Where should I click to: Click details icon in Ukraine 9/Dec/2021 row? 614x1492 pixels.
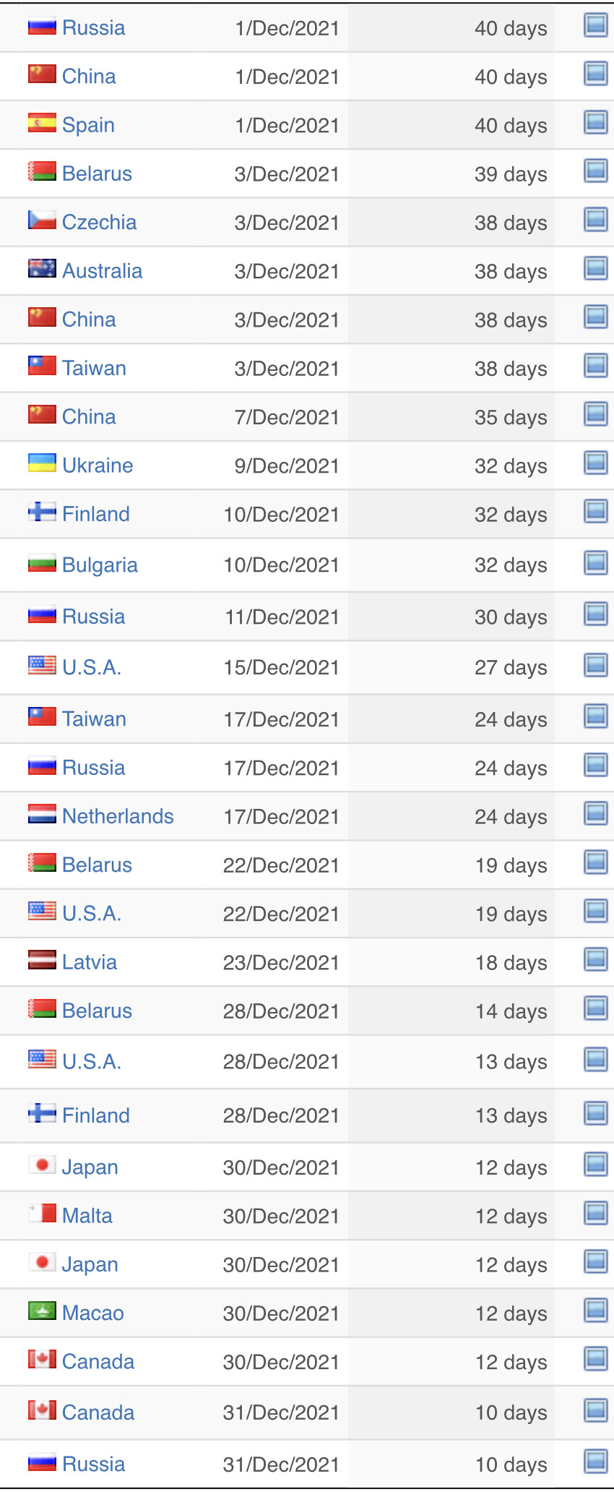(595, 463)
